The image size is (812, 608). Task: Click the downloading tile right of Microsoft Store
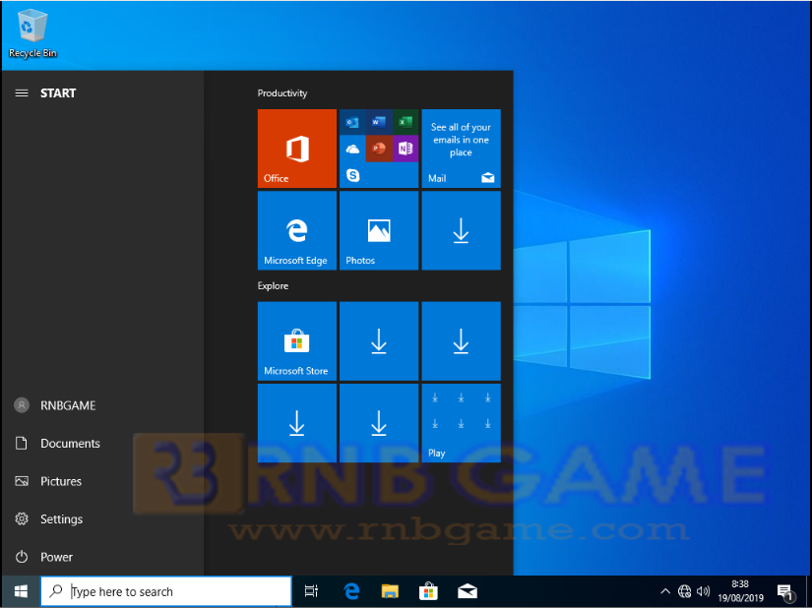379,341
